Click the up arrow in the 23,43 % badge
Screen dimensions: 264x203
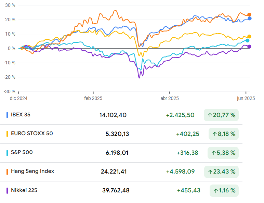pos(210,172)
